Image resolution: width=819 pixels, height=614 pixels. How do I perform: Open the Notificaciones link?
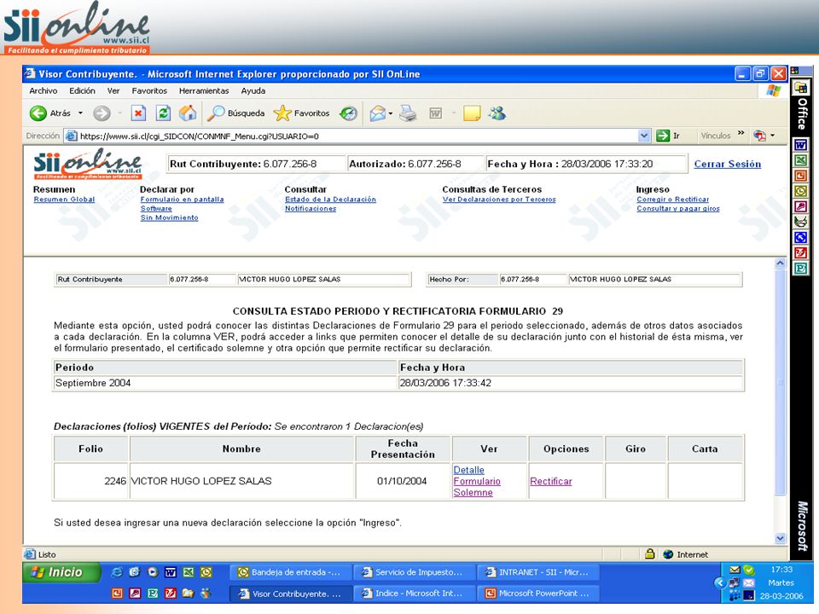click(311, 208)
